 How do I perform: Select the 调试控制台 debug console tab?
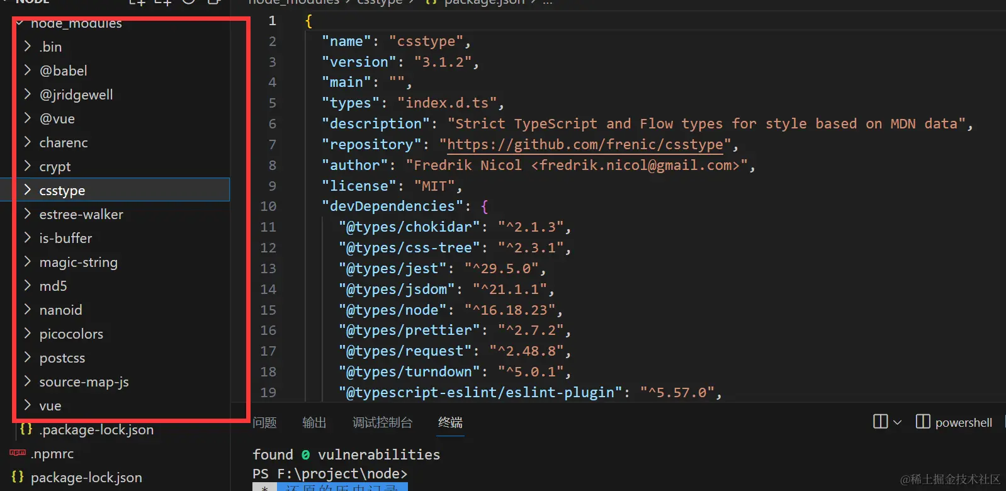382,422
